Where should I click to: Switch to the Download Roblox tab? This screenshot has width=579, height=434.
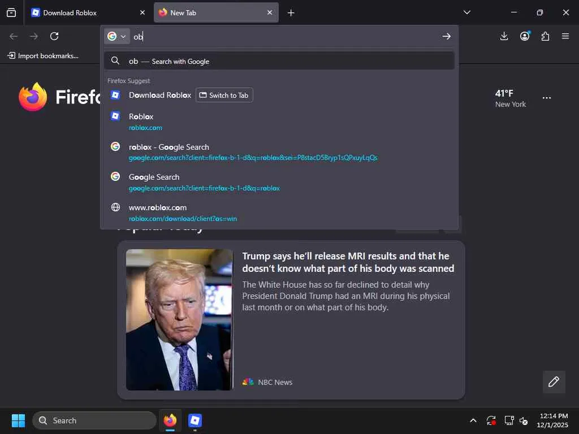[x=88, y=12]
